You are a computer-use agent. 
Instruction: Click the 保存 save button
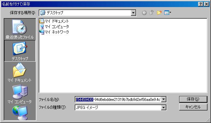click(193, 99)
